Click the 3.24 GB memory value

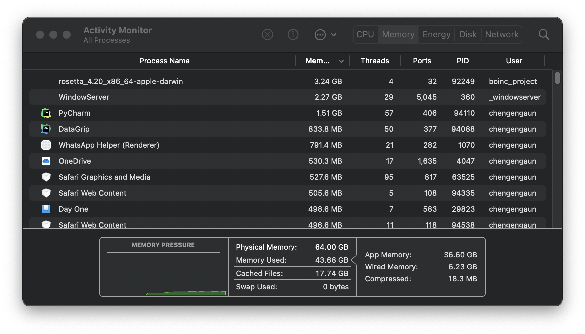[x=328, y=81]
